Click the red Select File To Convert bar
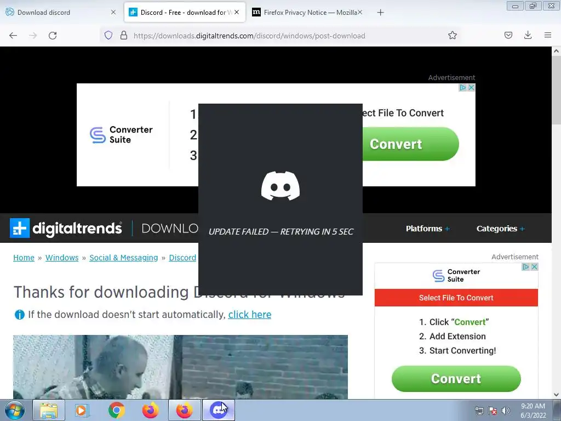Screen dimensions: 561x421 point(456,298)
